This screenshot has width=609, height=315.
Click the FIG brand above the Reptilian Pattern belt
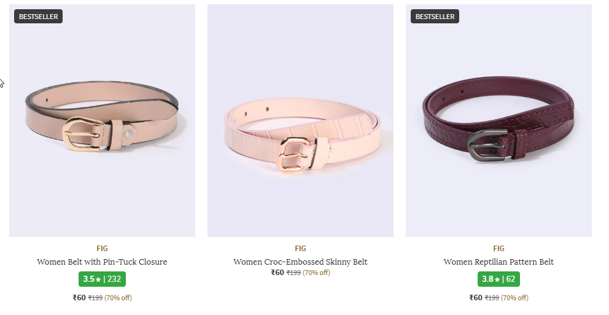click(498, 248)
